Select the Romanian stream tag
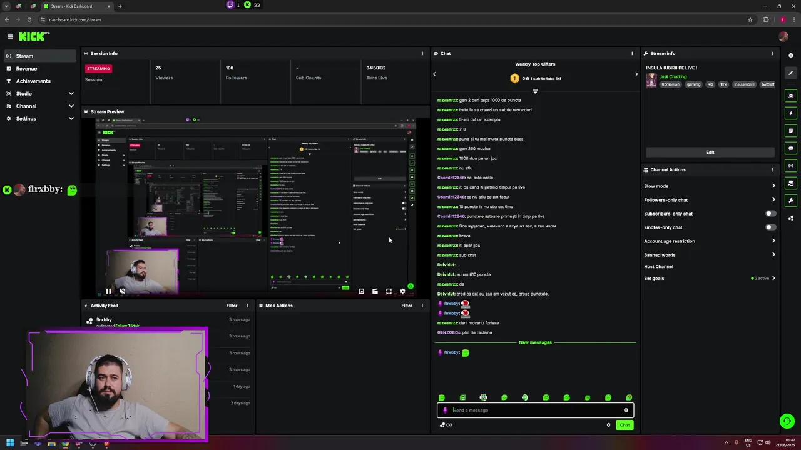The height and width of the screenshot is (450, 801). pyautogui.click(x=671, y=84)
